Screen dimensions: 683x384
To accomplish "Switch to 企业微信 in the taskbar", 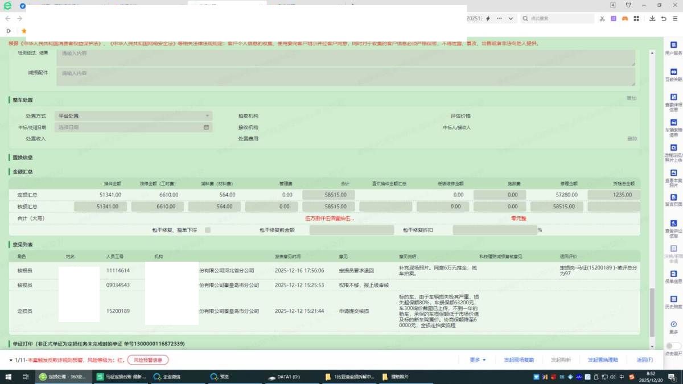I will pos(175,377).
